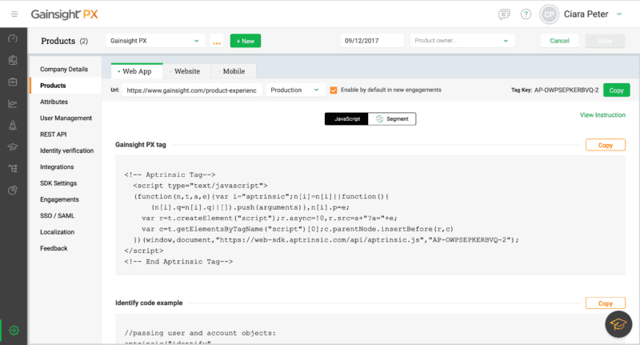Open the line chart analytics sidebar icon

(13, 103)
